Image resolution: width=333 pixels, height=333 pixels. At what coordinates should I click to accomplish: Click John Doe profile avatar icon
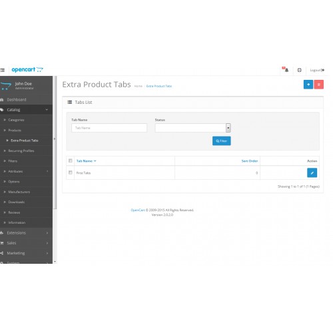coord(5,86)
